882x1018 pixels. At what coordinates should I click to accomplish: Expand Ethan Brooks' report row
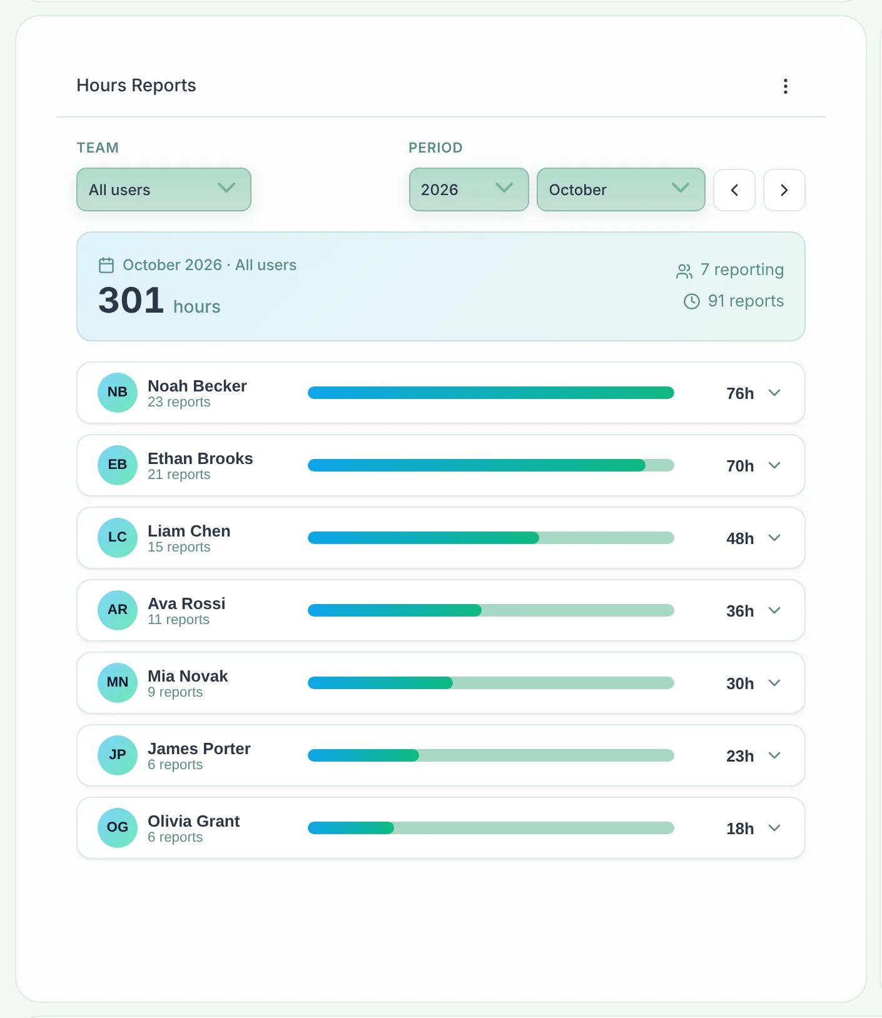click(774, 465)
